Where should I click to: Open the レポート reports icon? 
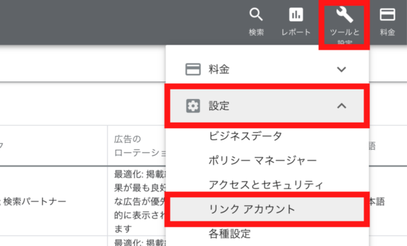pos(296,14)
